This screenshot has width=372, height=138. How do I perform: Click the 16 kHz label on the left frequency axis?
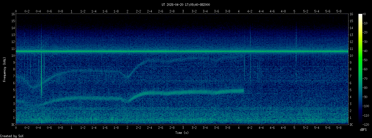pos(13,14)
